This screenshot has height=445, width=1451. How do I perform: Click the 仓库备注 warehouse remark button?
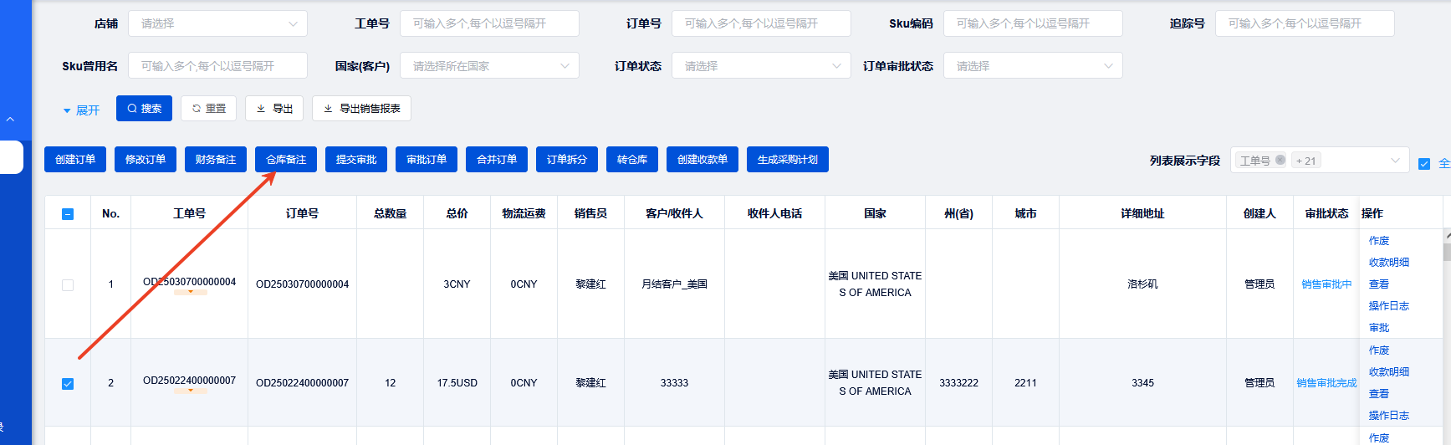click(286, 160)
